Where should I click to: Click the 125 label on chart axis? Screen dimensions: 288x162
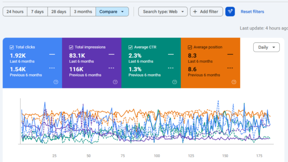[x=191, y=156]
